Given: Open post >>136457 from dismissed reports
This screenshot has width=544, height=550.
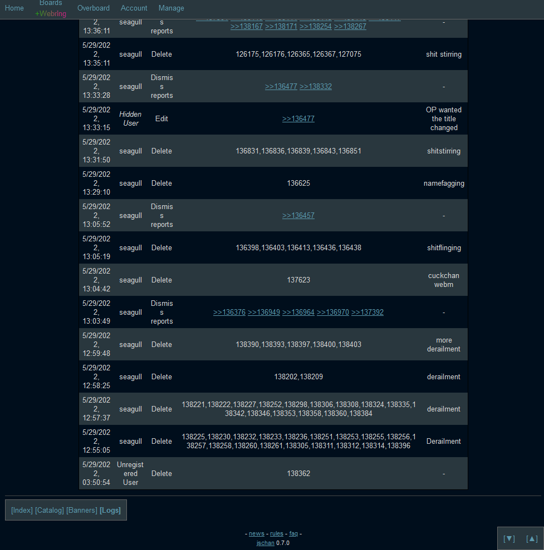Looking at the screenshot, I should tap(298, 216).
